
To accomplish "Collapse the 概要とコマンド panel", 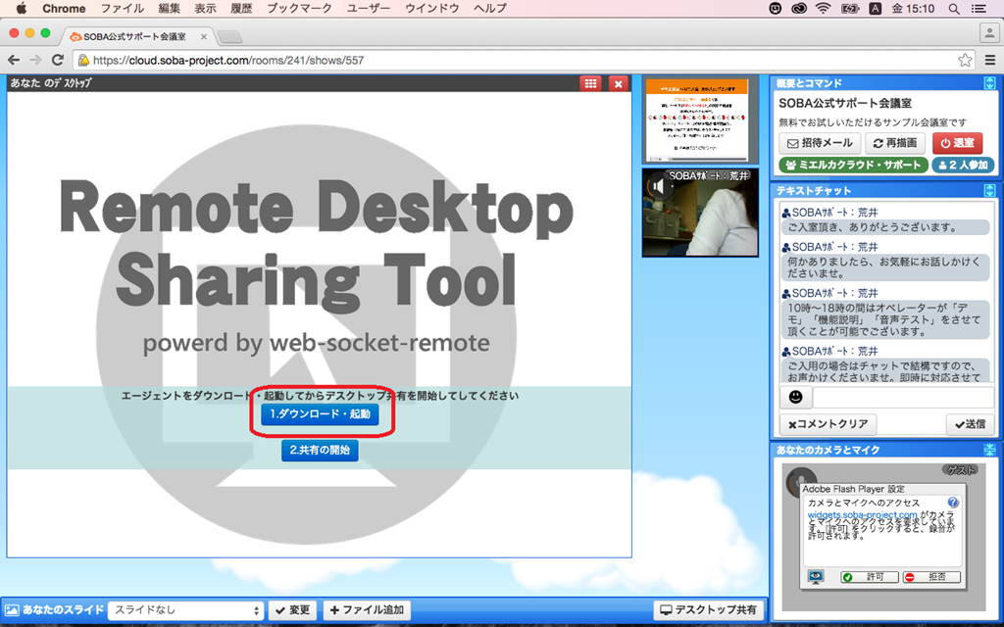I will point(989,83).
